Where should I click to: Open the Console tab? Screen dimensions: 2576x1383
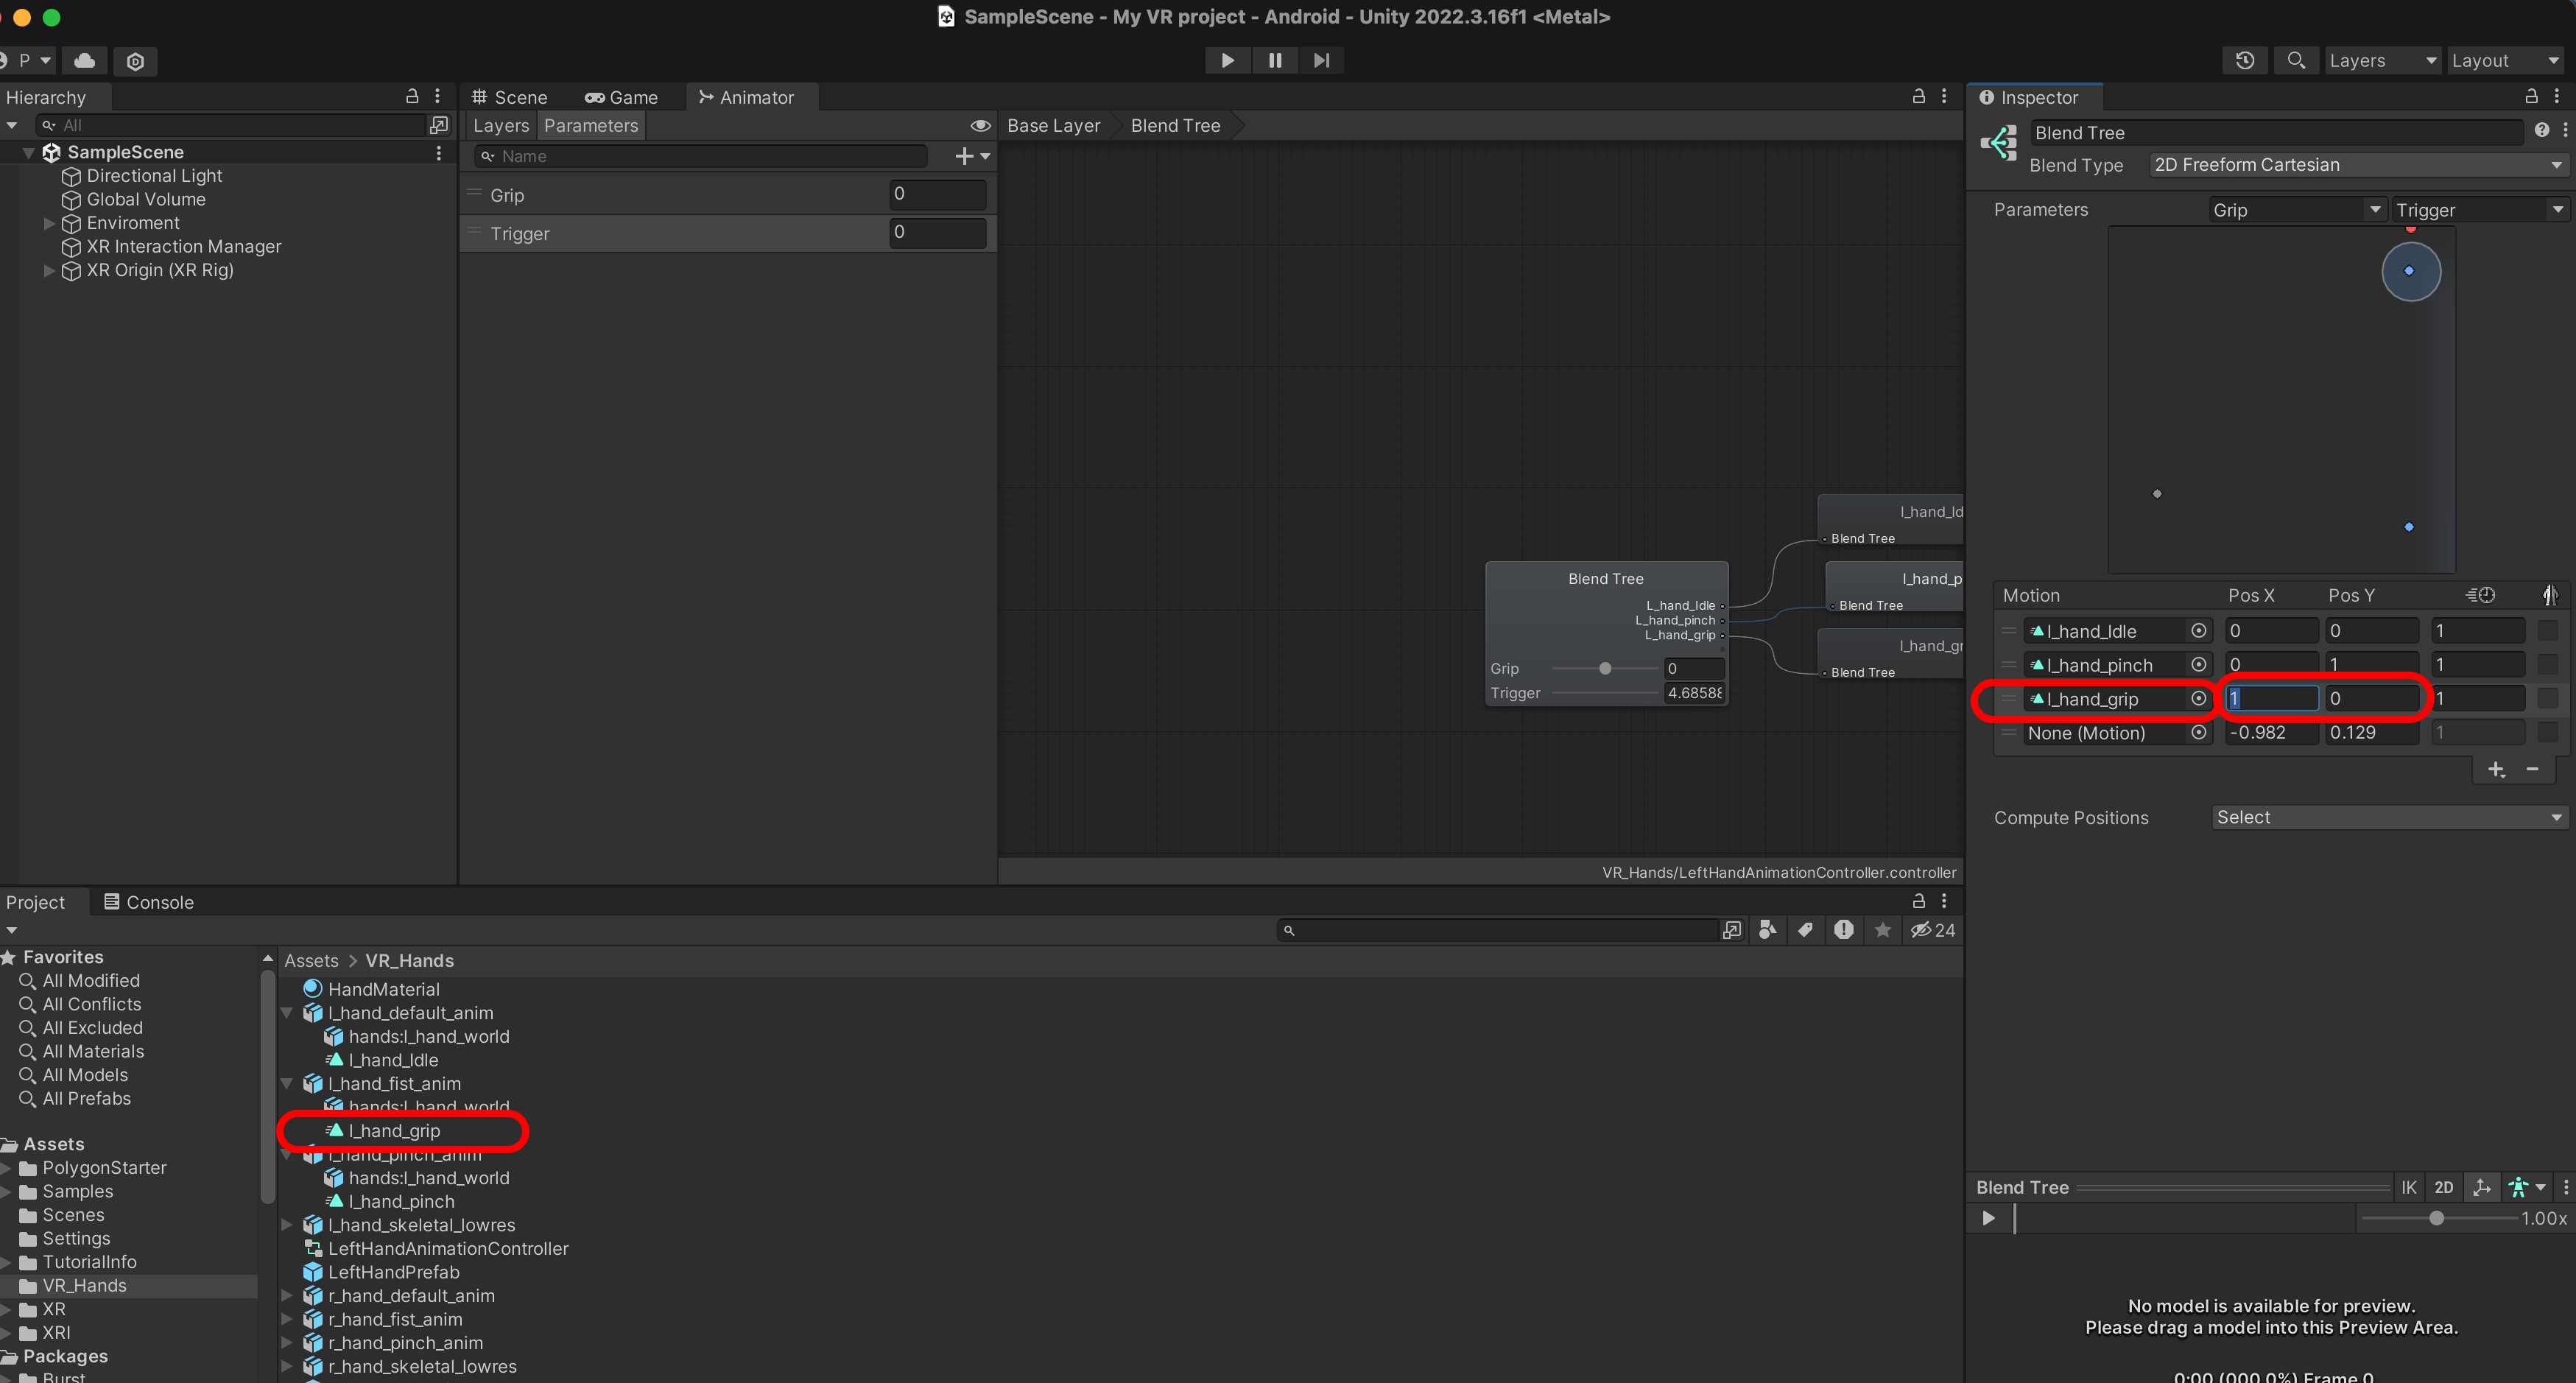149,902
